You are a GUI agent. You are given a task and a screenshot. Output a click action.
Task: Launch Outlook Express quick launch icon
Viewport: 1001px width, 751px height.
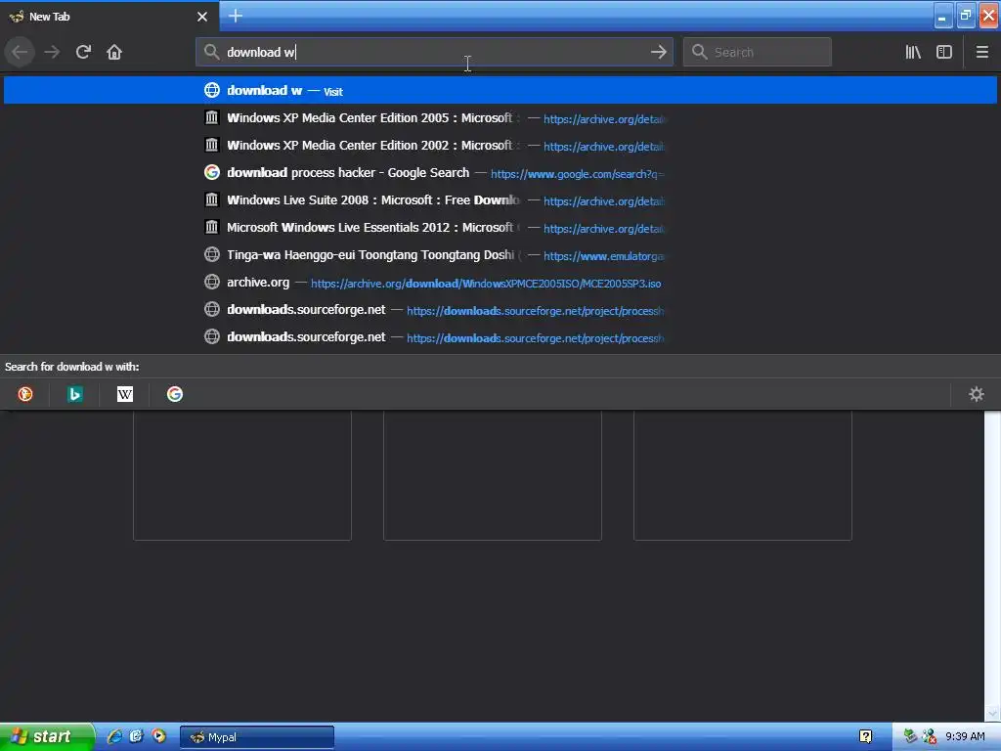[x=136, y=736]
